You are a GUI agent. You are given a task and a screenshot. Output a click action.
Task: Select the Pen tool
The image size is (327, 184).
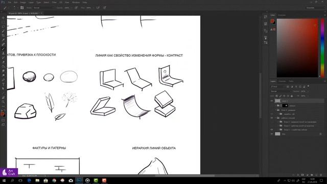point(3,80)
